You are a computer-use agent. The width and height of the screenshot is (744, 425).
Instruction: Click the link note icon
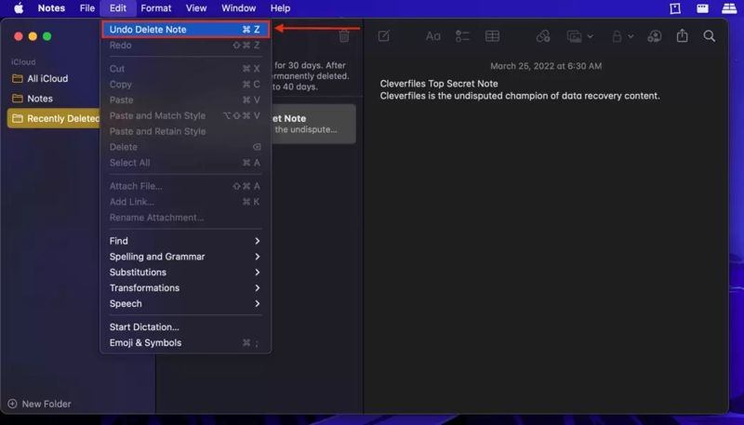tap(543, 36)
